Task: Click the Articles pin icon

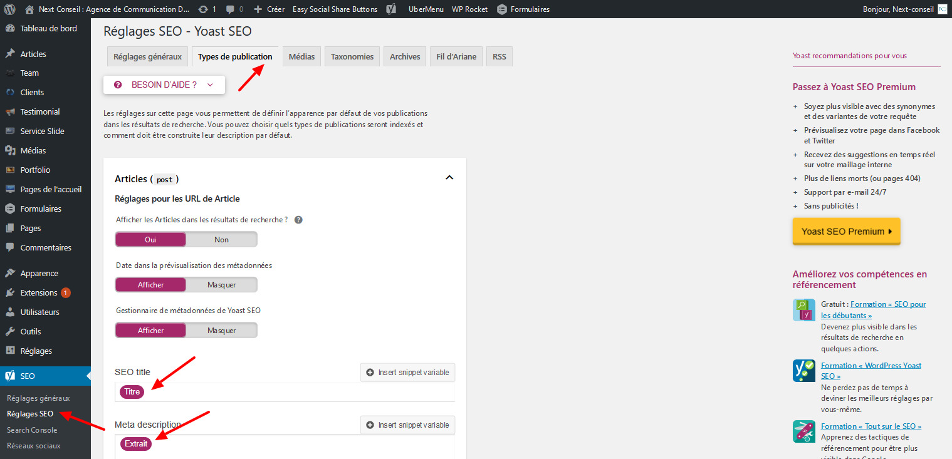Action: (10, 54)
